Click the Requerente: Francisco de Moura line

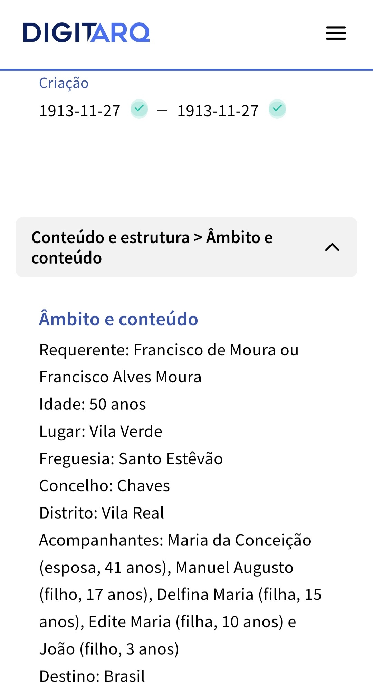click(169, 350)
